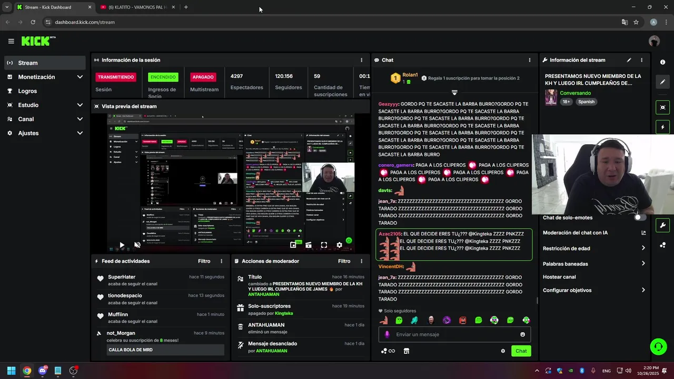Open Restricción de edad settings

(x=594, y=248)
